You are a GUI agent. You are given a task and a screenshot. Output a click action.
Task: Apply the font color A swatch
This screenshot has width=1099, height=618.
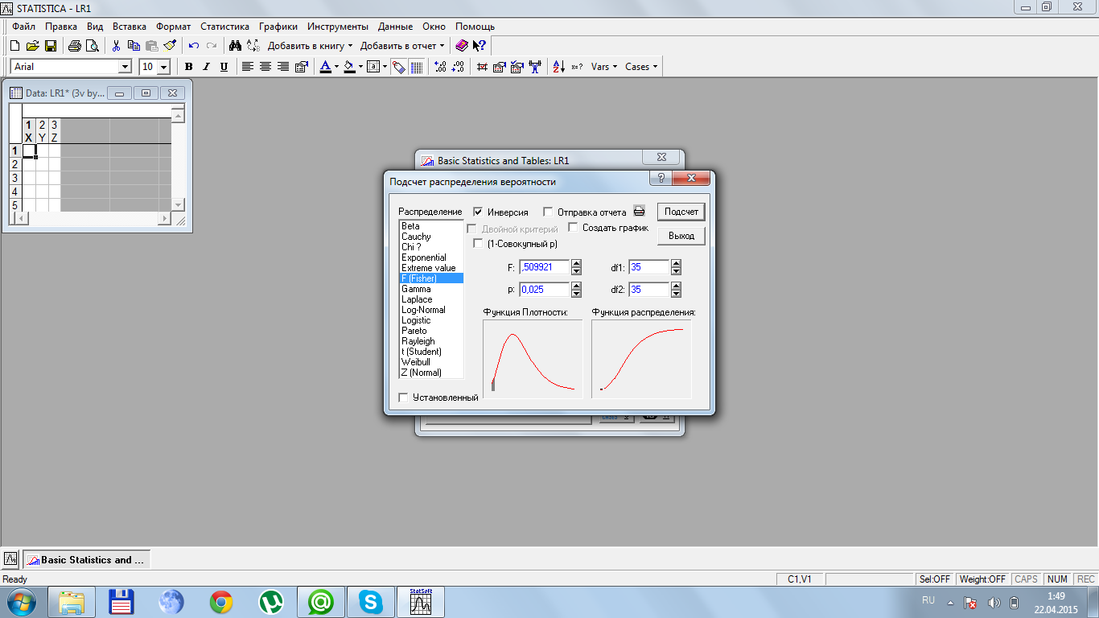coord(325,67)
